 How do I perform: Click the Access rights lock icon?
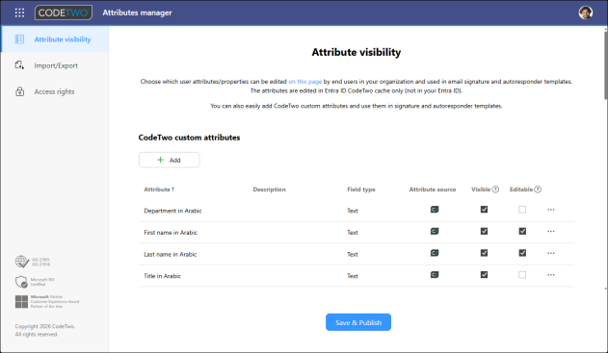[19, 91]
